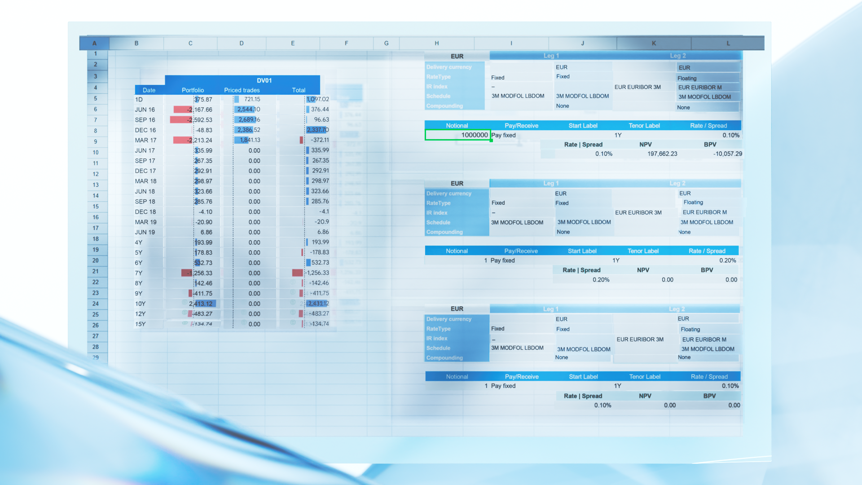Select the Notional cell containing 1000000

point(457,135)
